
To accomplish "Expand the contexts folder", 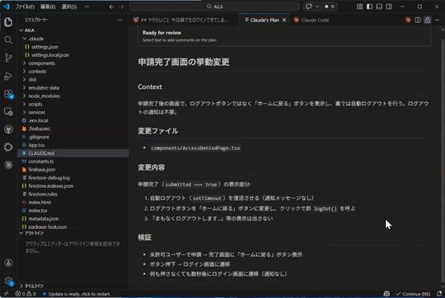I will [24, 71].
